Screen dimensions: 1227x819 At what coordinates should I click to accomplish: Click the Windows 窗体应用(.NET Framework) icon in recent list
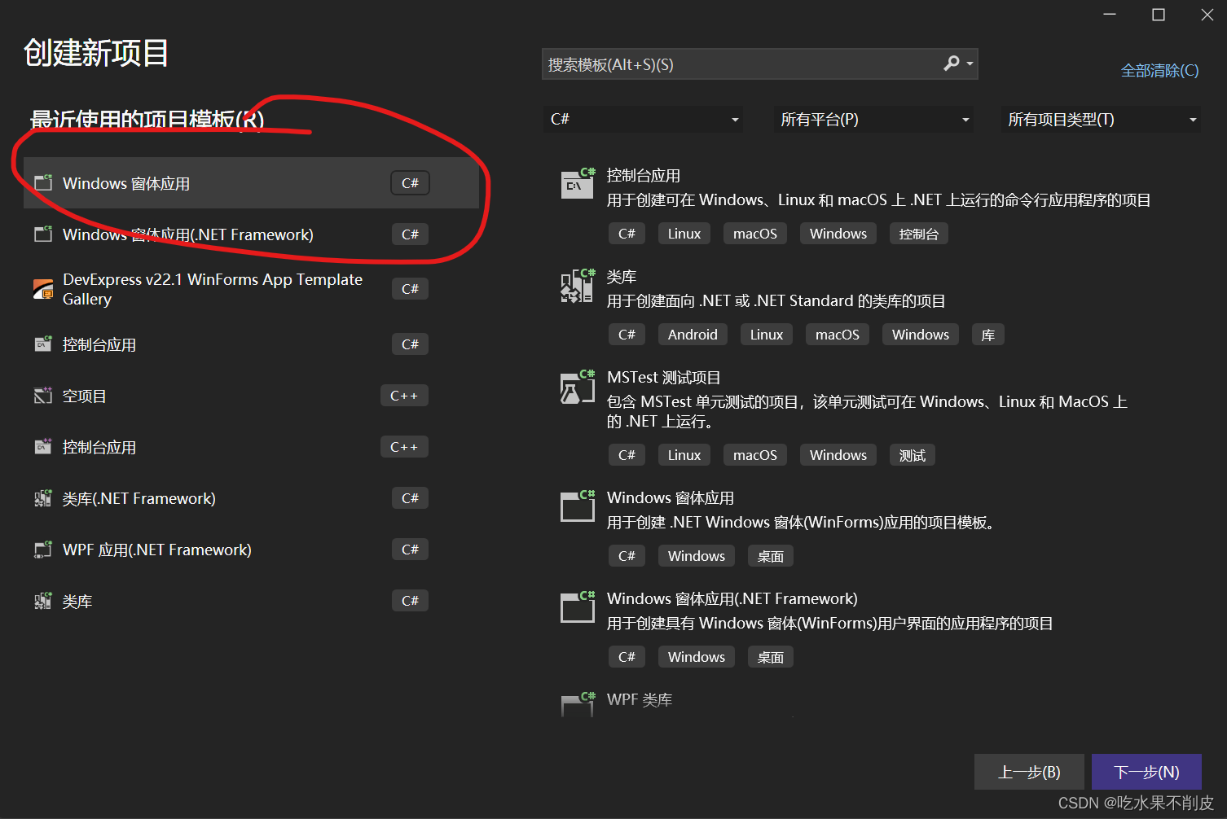click(43, 234)
